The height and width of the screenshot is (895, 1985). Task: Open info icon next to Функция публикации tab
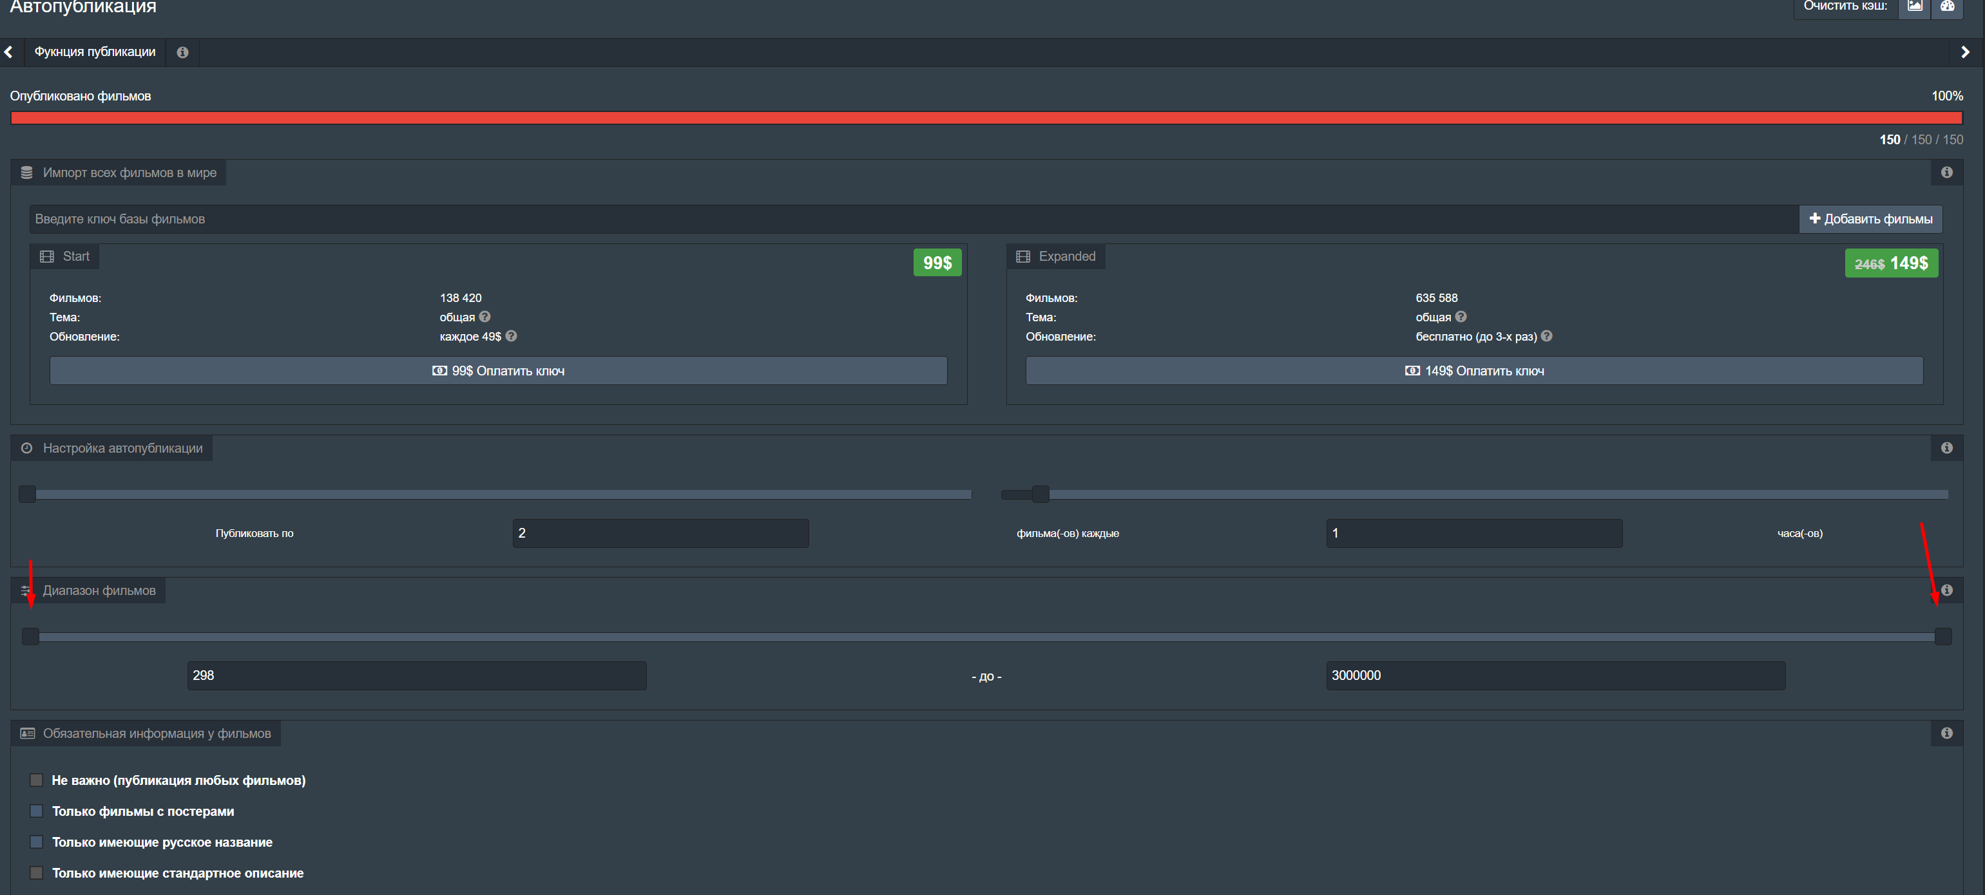point(182,52)
